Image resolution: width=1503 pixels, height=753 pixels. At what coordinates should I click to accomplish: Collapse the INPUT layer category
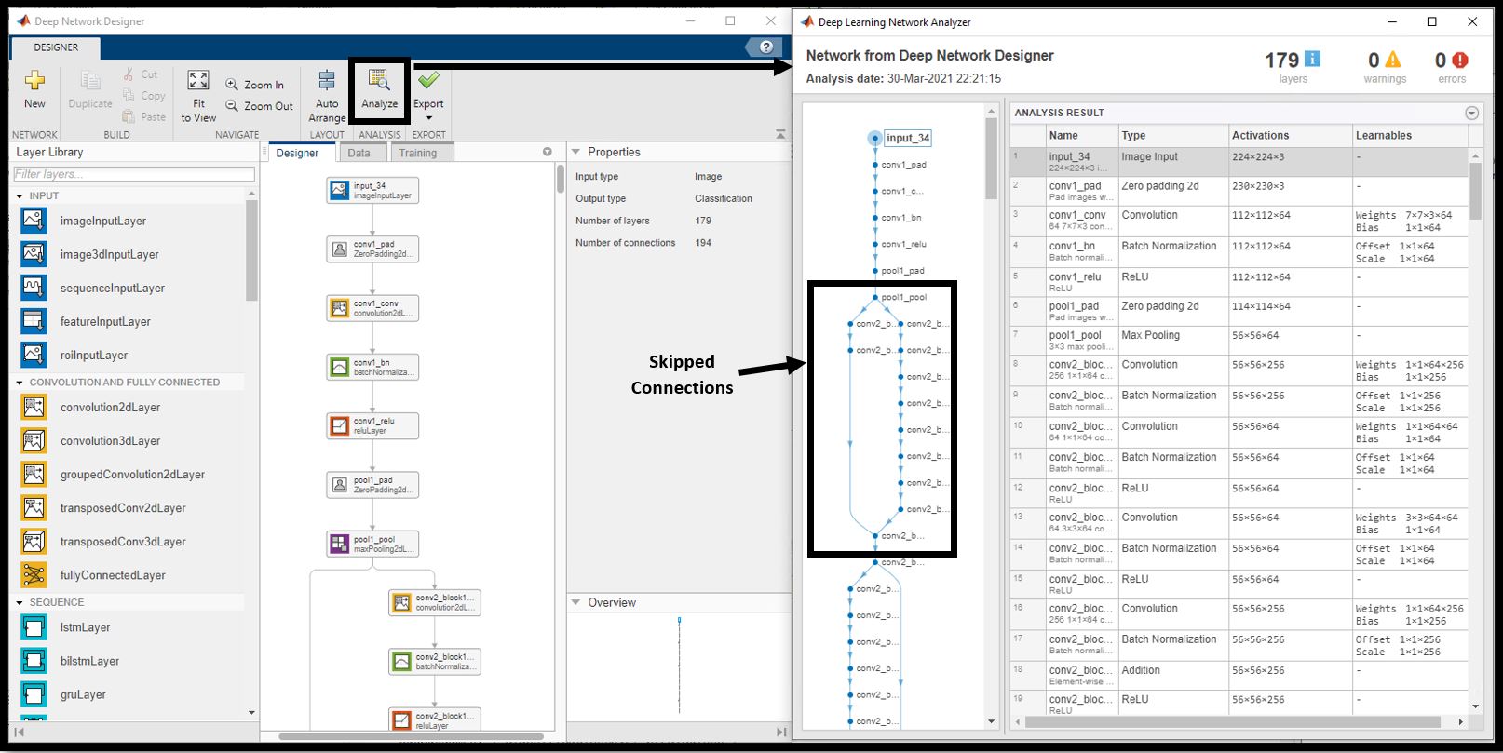point(20,195)
